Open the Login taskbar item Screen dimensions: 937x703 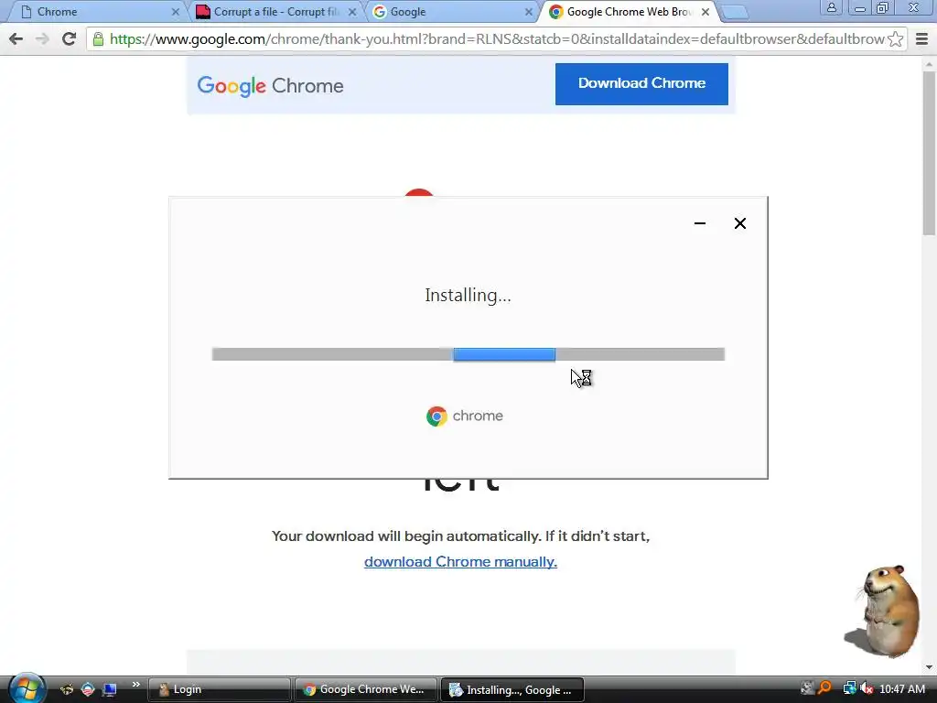[x=219, y=689]
